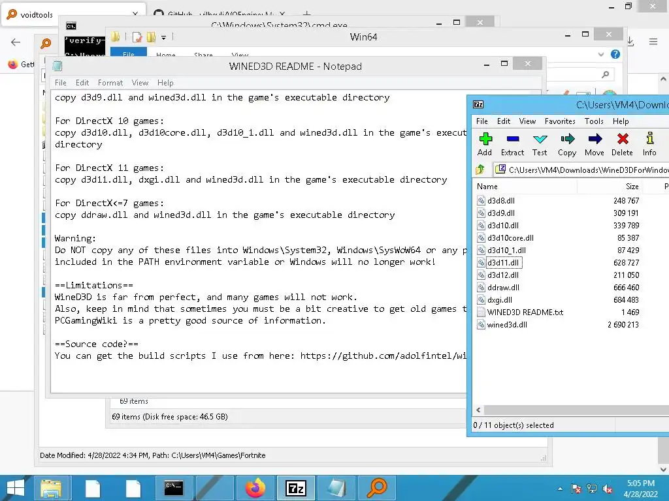This screenshot has height=501, width=669.
Task: Click Firefox back arrow button
Action: pyautogui.click(x=16, y=42)
